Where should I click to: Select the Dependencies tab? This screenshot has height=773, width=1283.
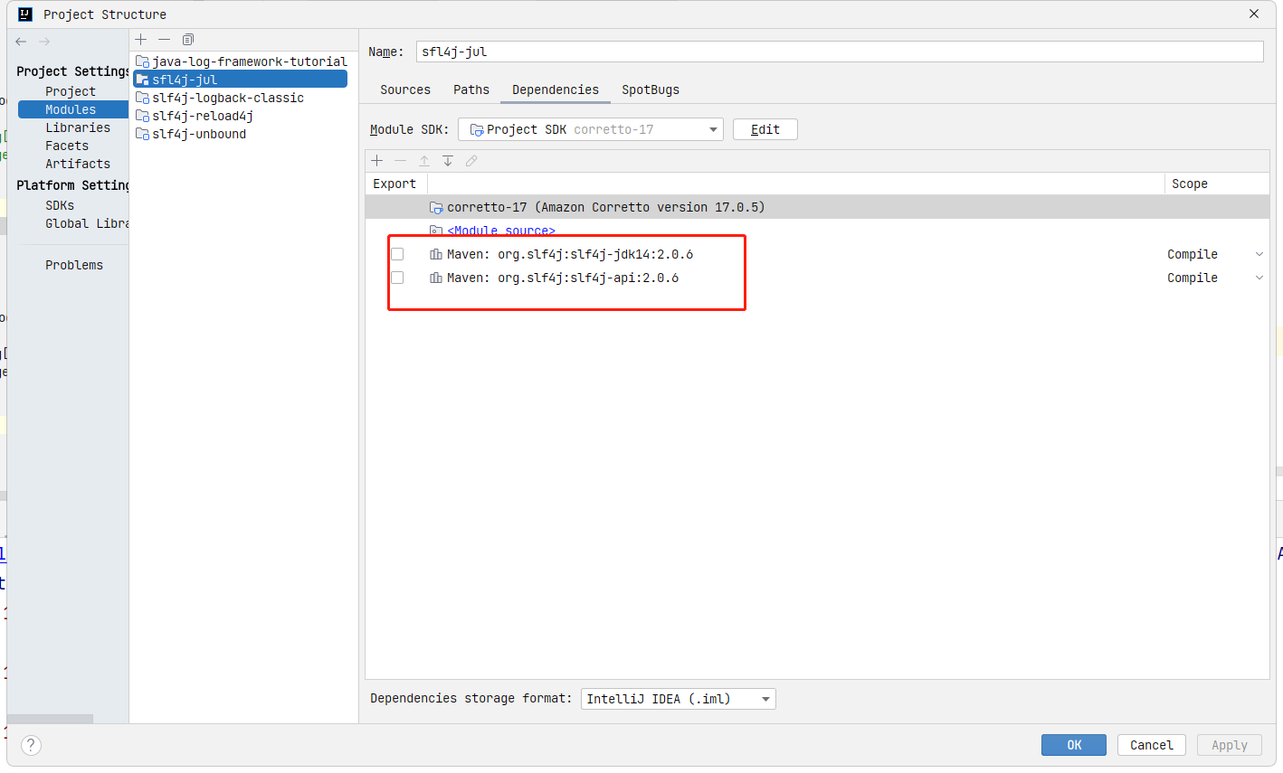point(556,90)
